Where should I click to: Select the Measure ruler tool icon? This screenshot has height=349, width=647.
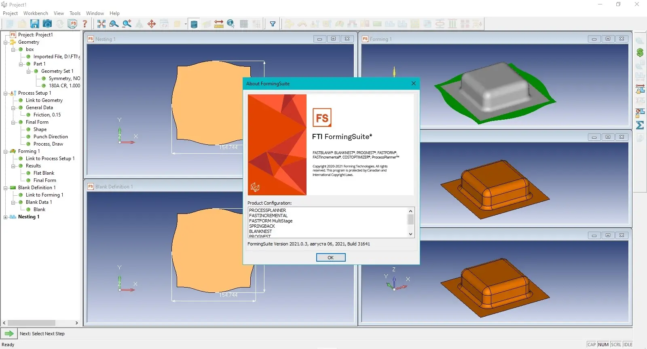(219, 24)
